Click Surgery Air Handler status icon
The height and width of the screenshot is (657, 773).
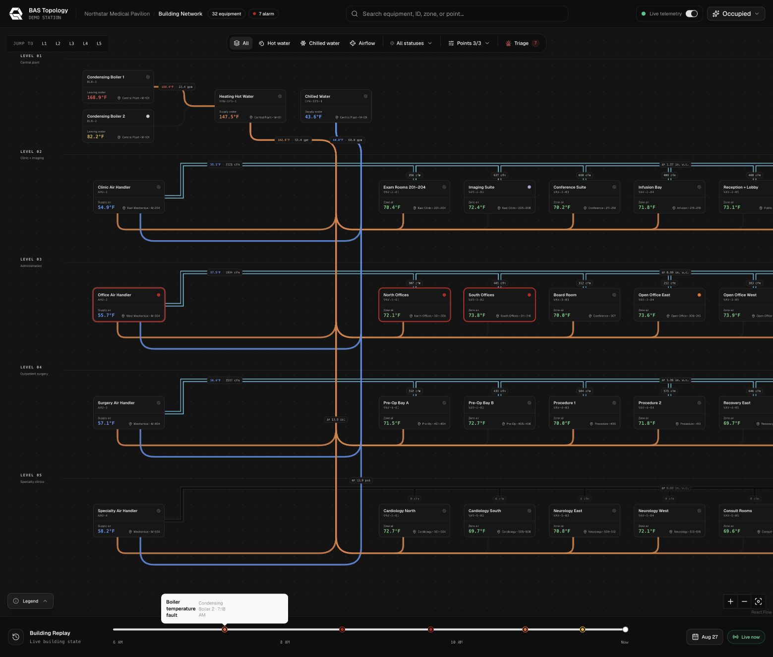coord(159,403)
